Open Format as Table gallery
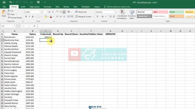 (132, 15)
